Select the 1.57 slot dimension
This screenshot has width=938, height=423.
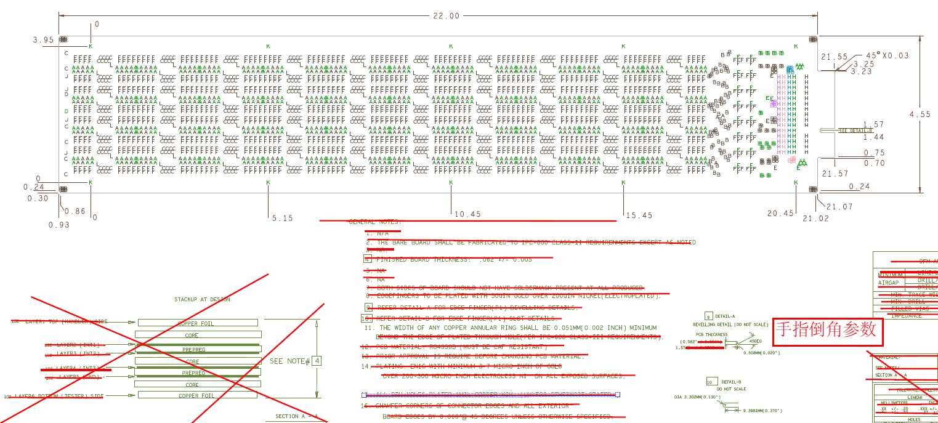pos(873,124)
